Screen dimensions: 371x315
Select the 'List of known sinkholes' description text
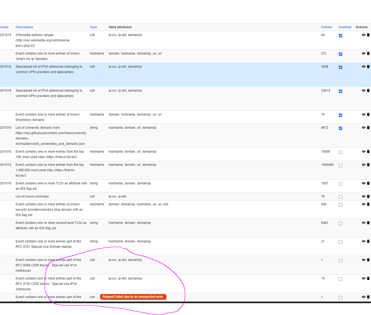[x=32, y=196]
